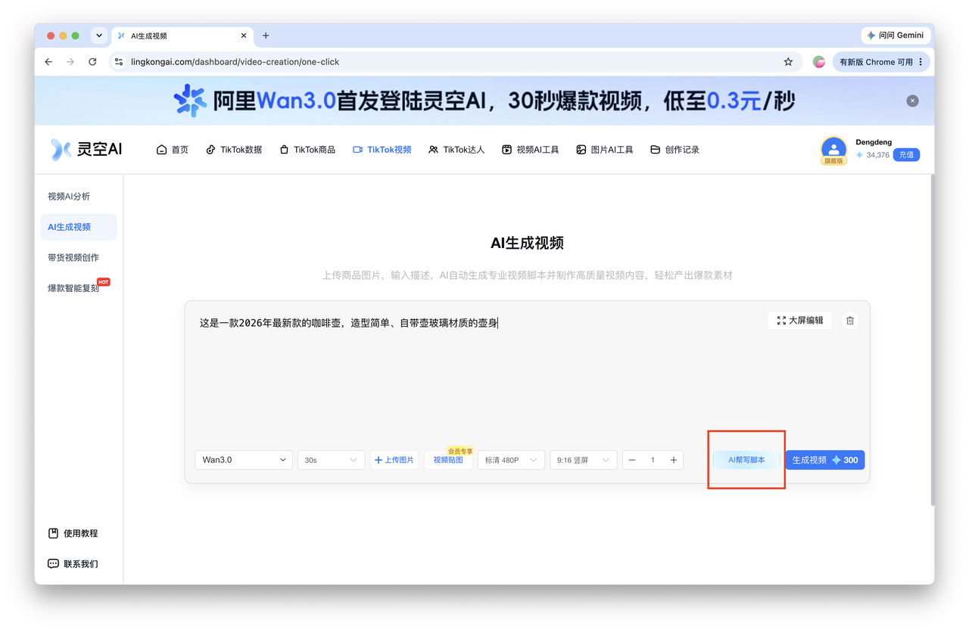The height and width of the screenshot is (630, 969).
Task: Expand the 30s duration dropdown
Action: (331, 460)
